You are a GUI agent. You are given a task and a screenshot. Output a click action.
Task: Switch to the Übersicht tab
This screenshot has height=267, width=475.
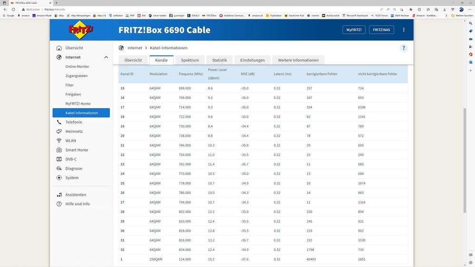click(x=133, y=60)
